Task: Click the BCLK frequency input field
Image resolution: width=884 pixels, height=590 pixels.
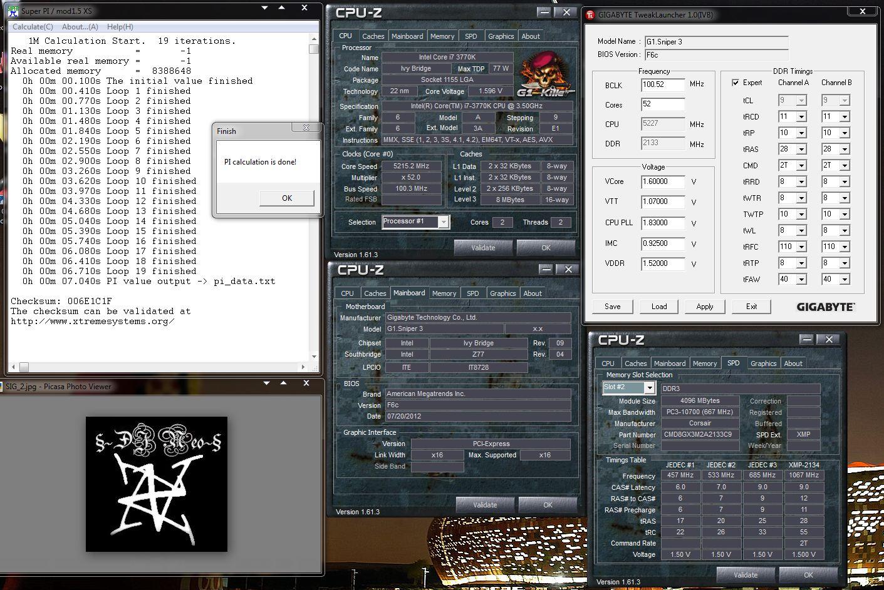Action: 663,85
